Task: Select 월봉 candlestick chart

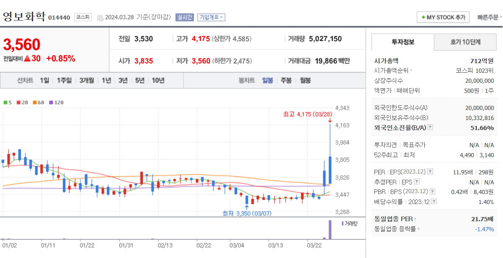Action: click(305, 80)
